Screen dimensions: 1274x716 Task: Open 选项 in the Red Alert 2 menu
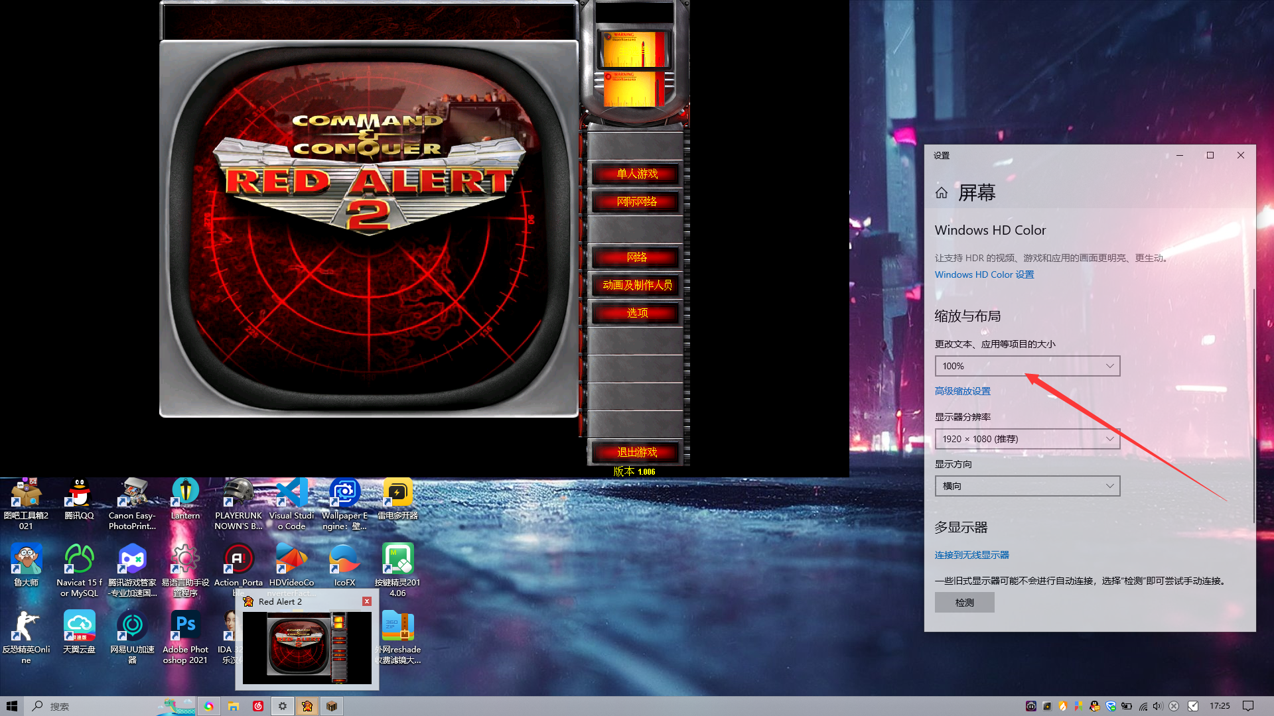coord(636,313)
